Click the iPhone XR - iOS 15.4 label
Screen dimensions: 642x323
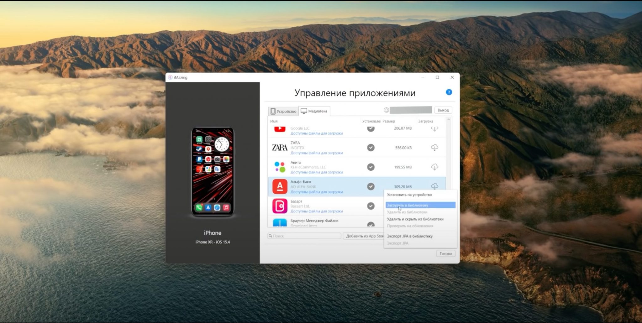[213, 242]
